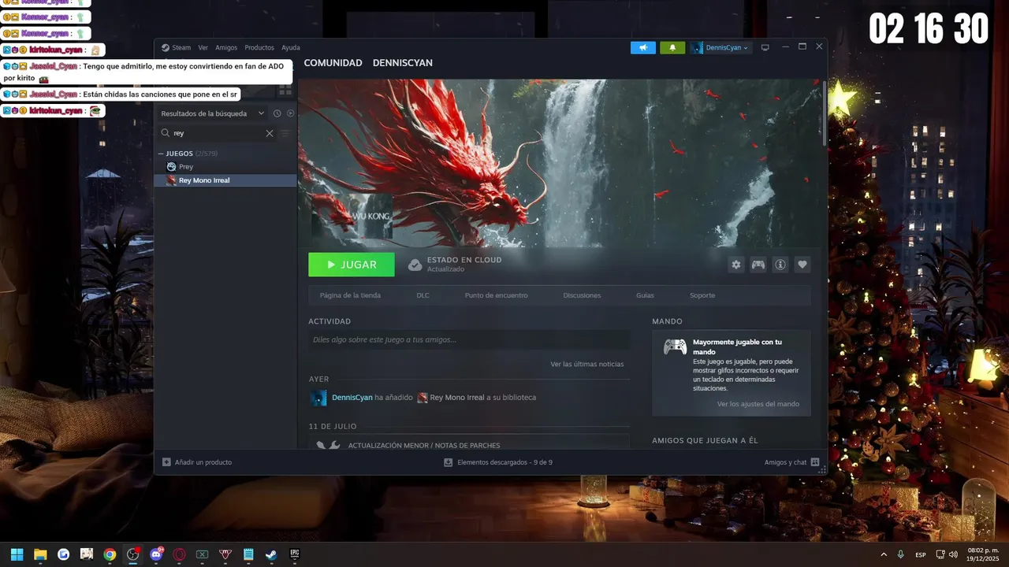Clear the 'rey' search text
The height and width of the screenshot is (567, 1009).
(x=270, y=133)
